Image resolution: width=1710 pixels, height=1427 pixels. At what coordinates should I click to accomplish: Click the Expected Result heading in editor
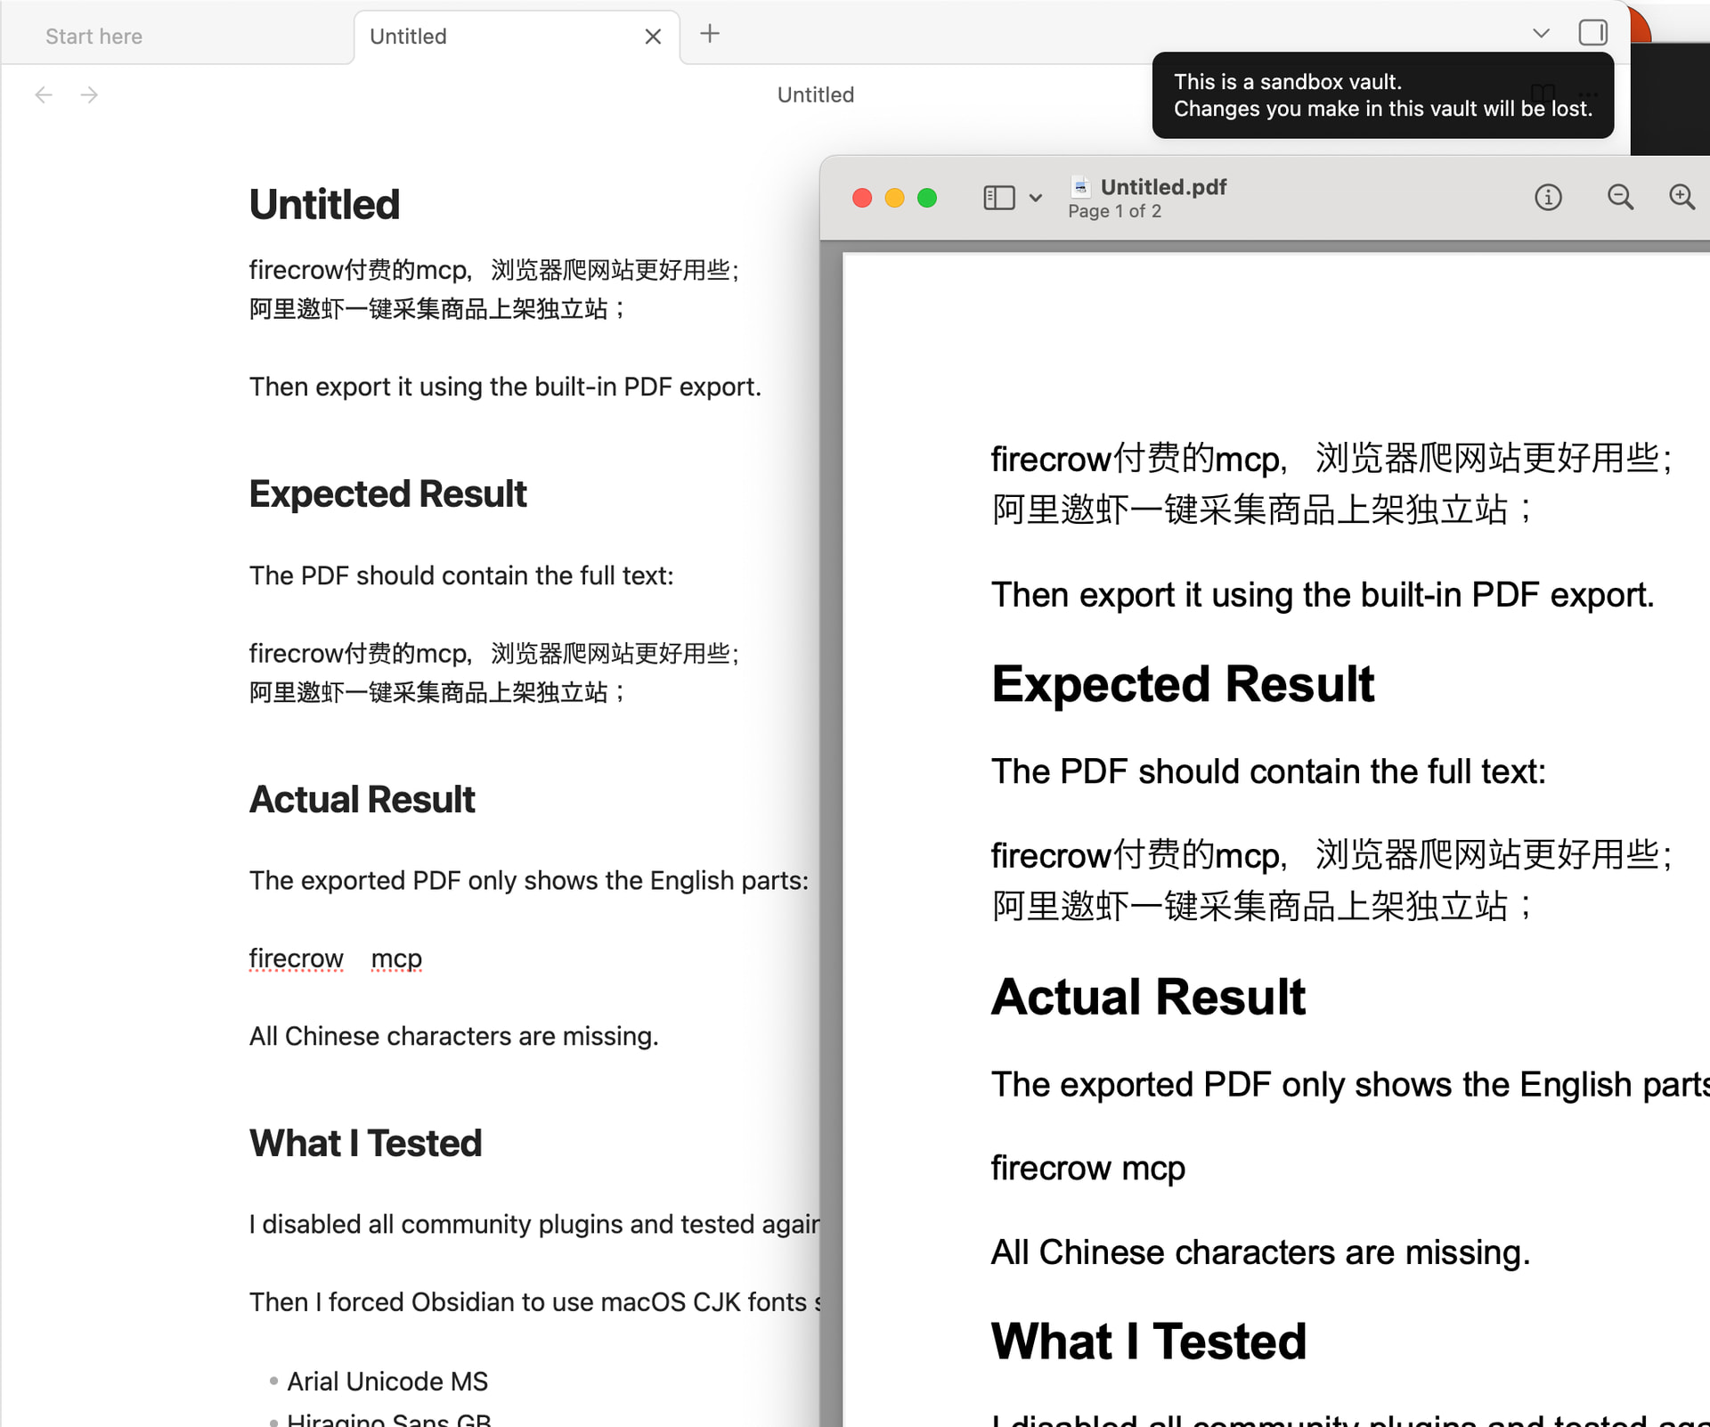pos(387,493)
